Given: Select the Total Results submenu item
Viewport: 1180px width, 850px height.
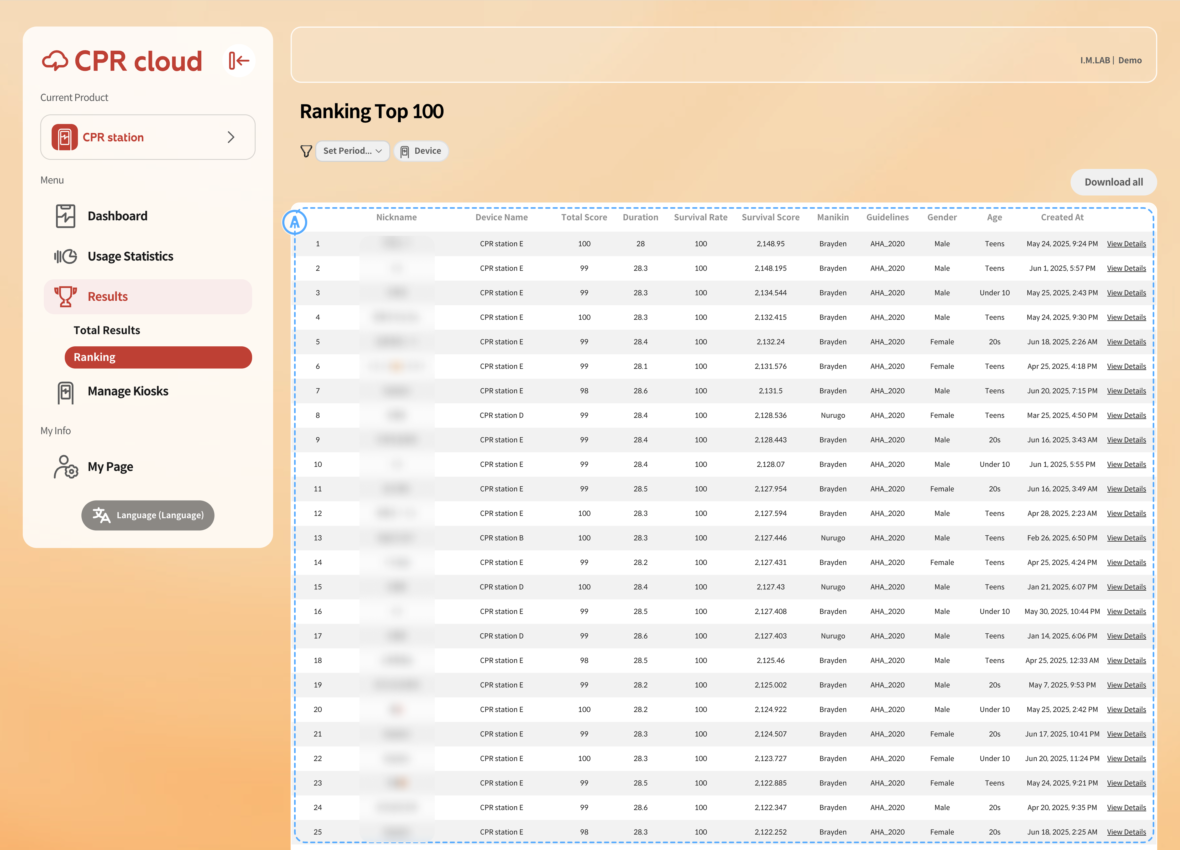Looking at the screenshot, I should tap(107, 330).
